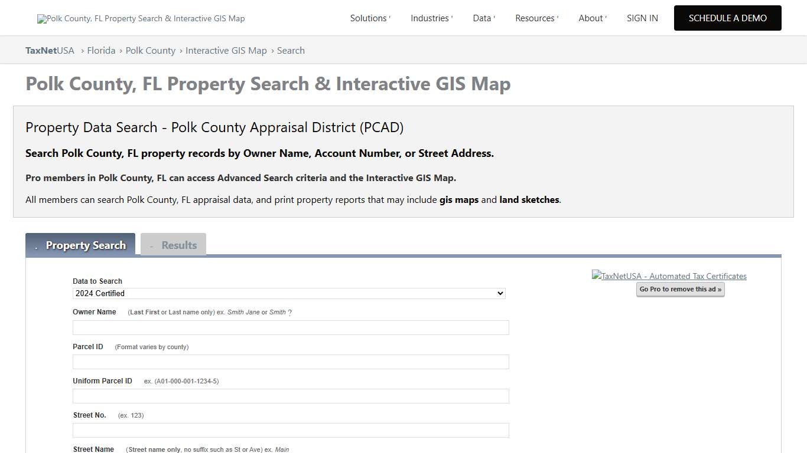Click inside the Owner Name input field
The image size is (807, 453).
click(290, 327)
